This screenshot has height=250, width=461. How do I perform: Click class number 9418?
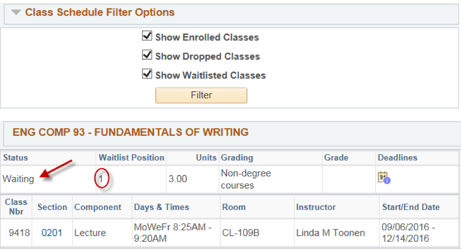click(19, 233)
